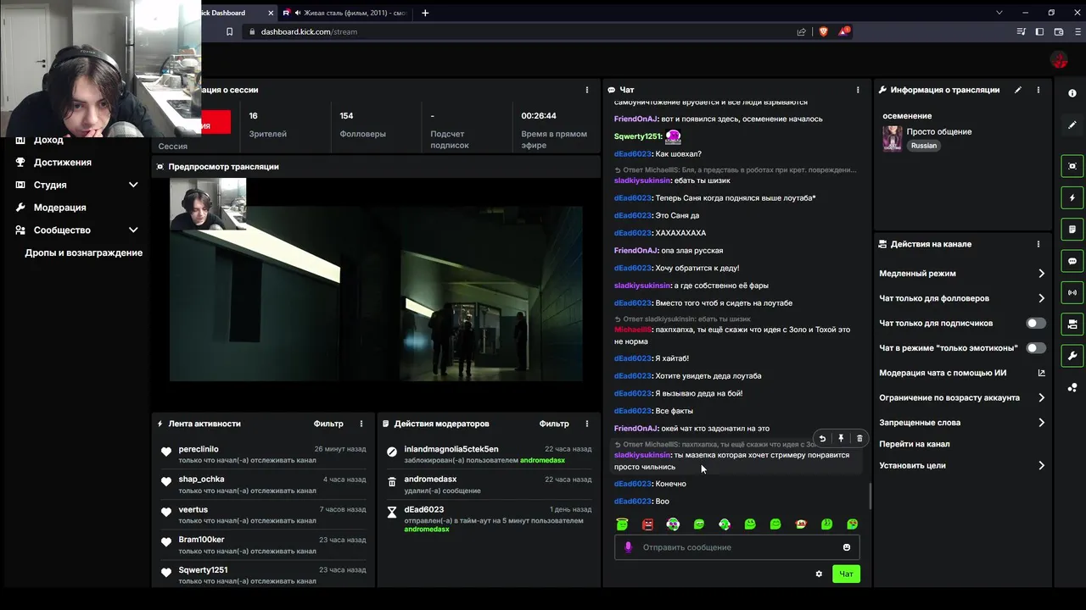
Task: Toggle Чат в режиме "только эмотиконы" switch
Action: [1036, 348]
